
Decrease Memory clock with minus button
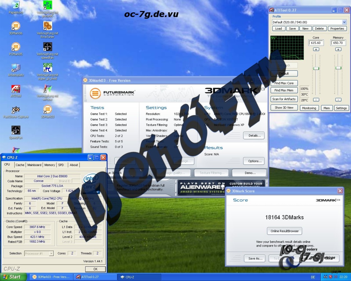point(338,100)
